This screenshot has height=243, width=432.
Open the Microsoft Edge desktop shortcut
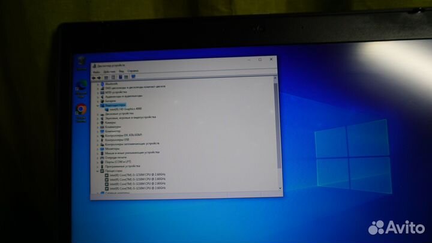(x=81, y=89)
